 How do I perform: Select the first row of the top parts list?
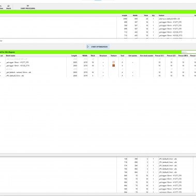(x=98, y=19)
